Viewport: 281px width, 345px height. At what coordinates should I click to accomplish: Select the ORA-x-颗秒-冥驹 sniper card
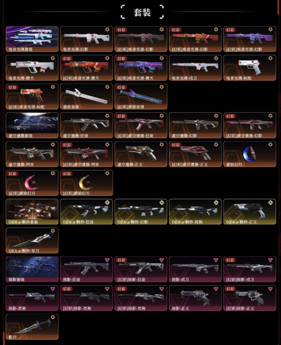point(195,212)
